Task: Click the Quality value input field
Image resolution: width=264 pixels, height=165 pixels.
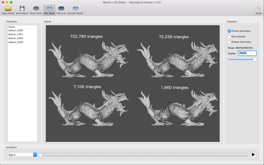Action: (x=247, y=53)
